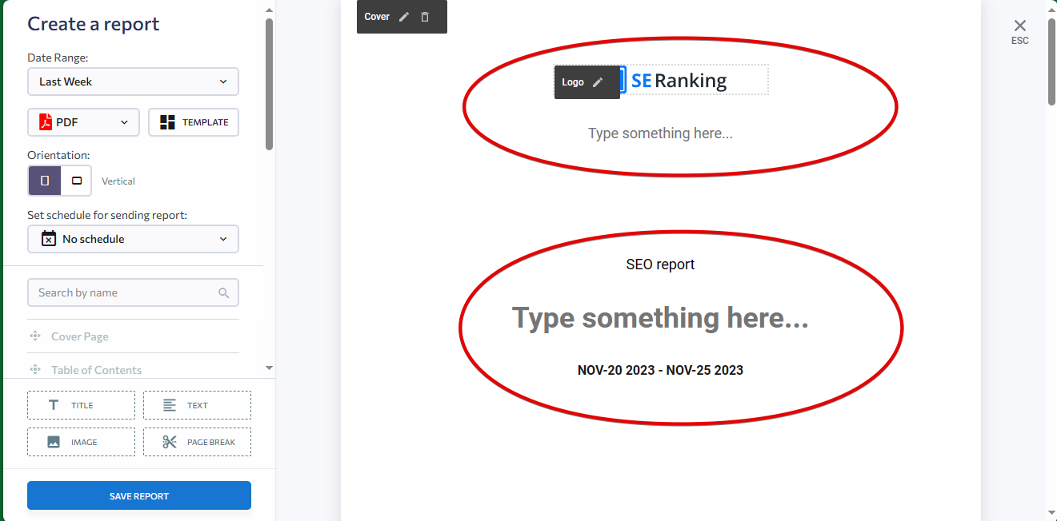Click the drag handle beside Table of Contents
The width and height of the screenshot is (1057, 521).
pos(35,369)
